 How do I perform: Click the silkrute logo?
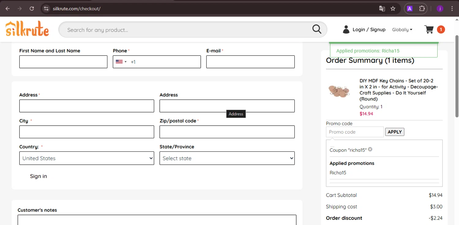tap(27, 29)
